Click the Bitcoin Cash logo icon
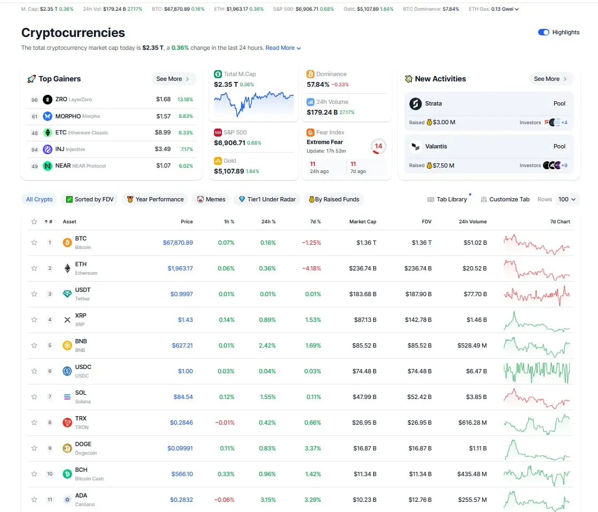This screenshot has height=512, width=598. click(x=67, y=474)
